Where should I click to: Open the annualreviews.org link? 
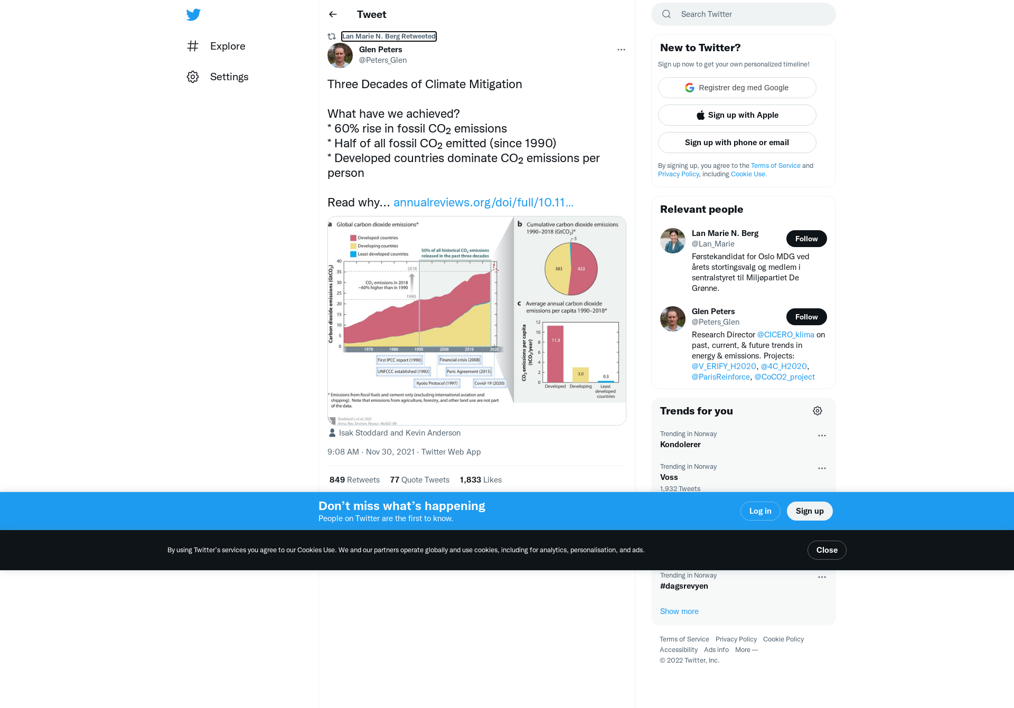point(483,202)
